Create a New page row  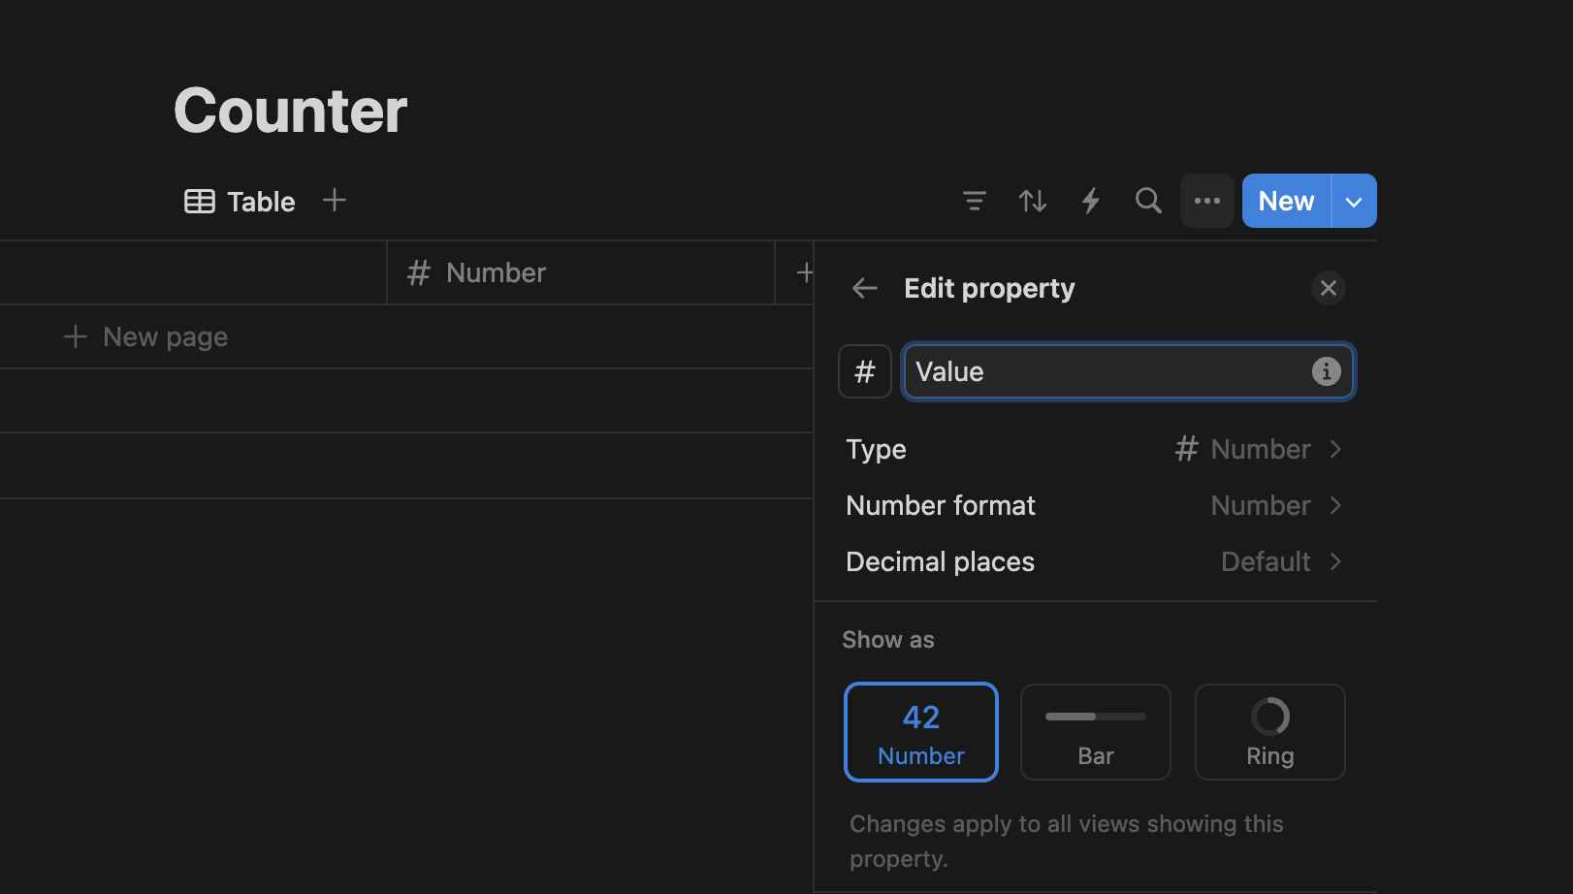145,336
